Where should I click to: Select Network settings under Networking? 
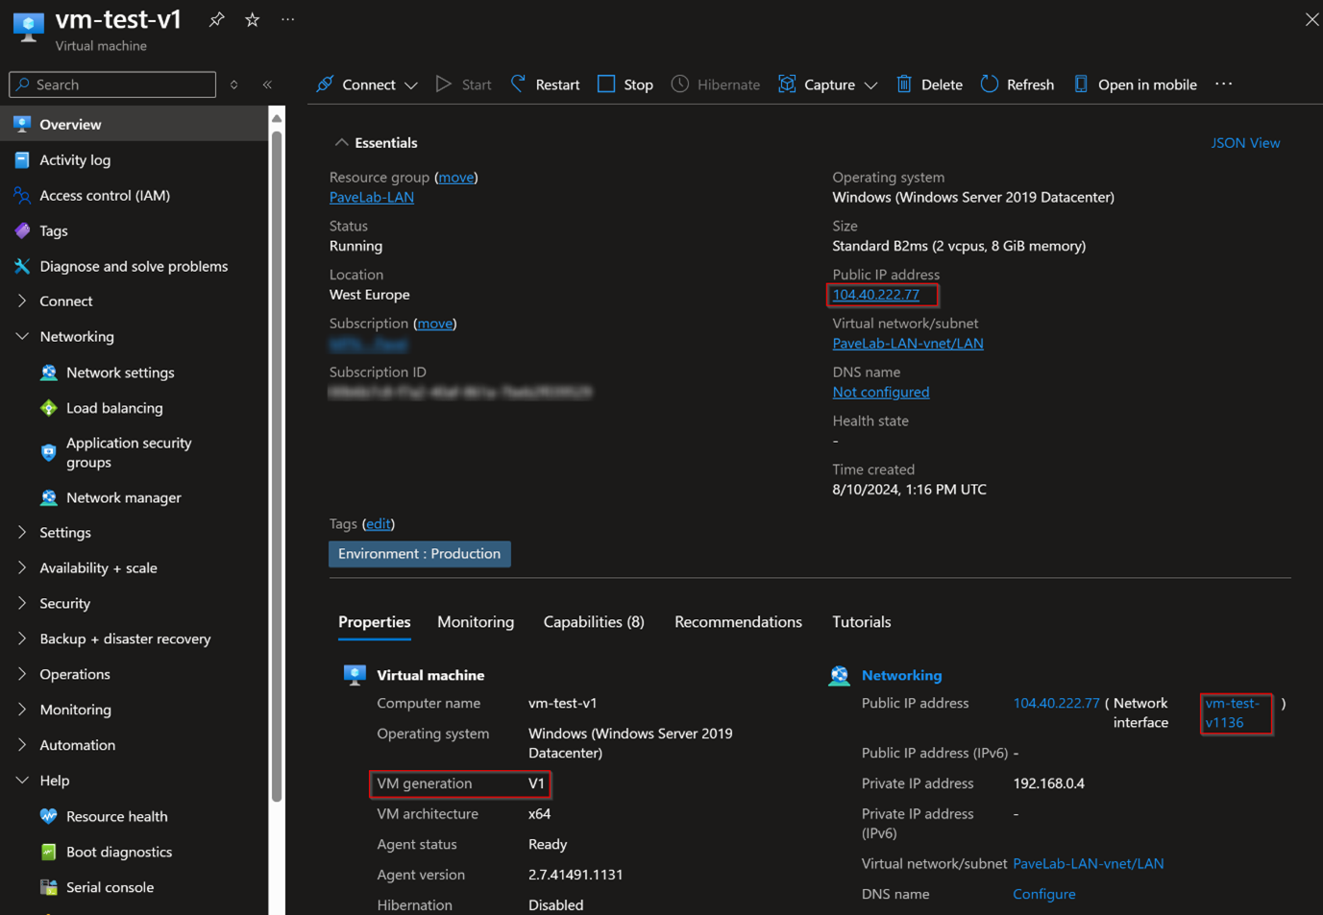(x=120, y=373)
